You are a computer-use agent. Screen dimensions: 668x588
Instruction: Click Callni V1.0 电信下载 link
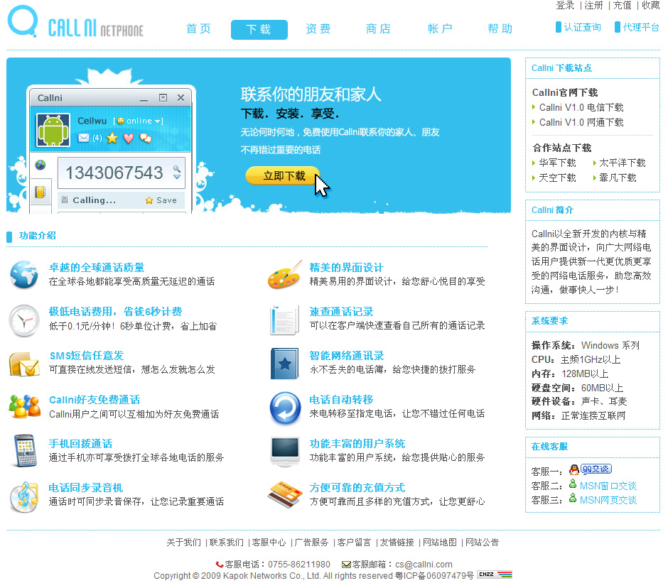click(x=581, y=107)
